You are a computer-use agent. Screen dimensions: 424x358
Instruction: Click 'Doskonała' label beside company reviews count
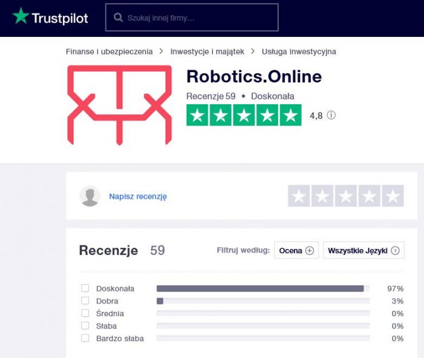click(x=273, y=96)
